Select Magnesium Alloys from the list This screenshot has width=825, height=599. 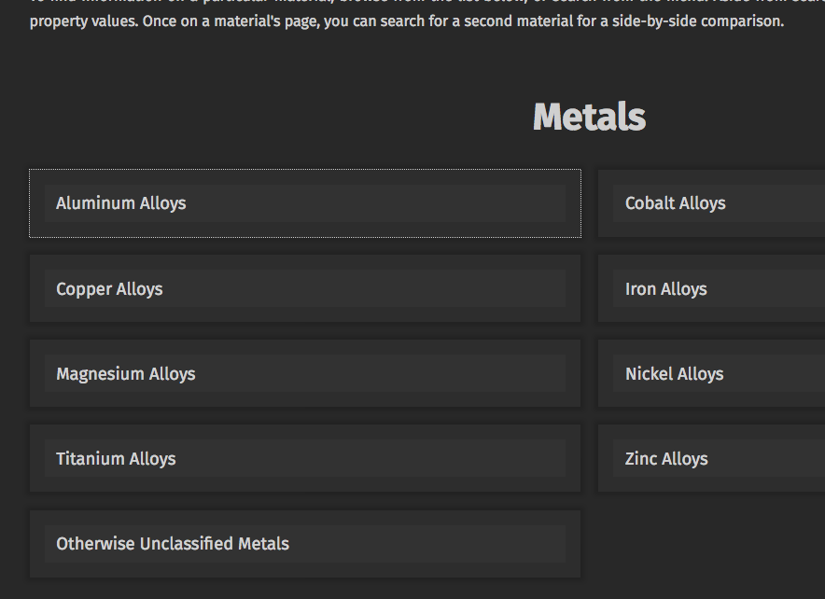click(x=304, y=373)
